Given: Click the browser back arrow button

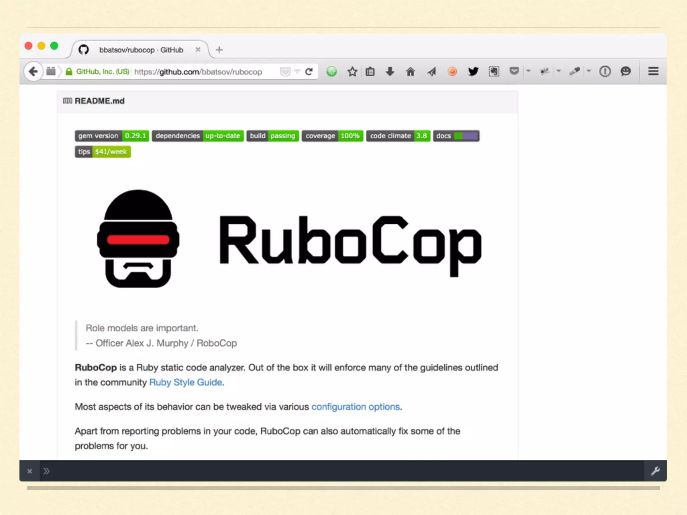Looking at the screenshot, I should 33,71.
